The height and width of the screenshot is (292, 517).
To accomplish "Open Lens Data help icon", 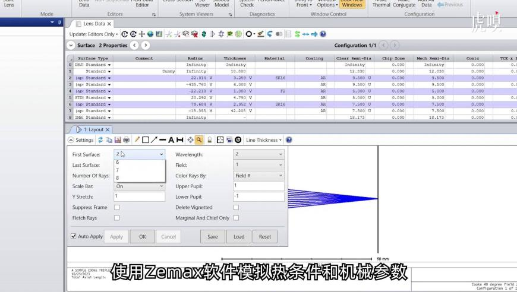I will click(323, 34).
